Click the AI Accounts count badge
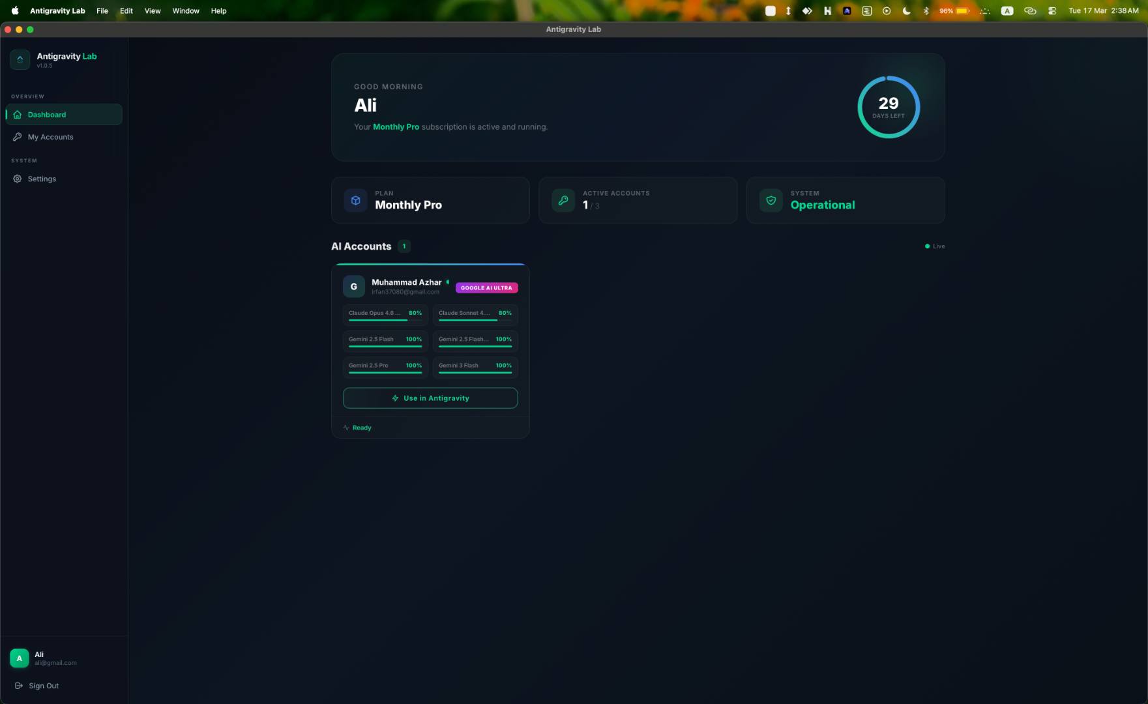1148x704 pixels. 404,246
